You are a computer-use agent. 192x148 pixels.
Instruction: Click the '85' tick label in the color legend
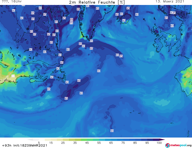135,143
